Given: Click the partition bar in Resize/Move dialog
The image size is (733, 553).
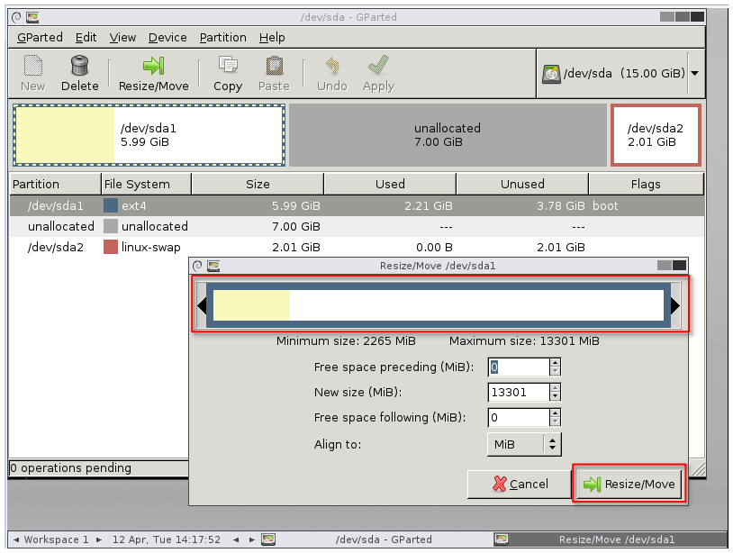Looking at the screenshot, I should [x=439, y=305].
